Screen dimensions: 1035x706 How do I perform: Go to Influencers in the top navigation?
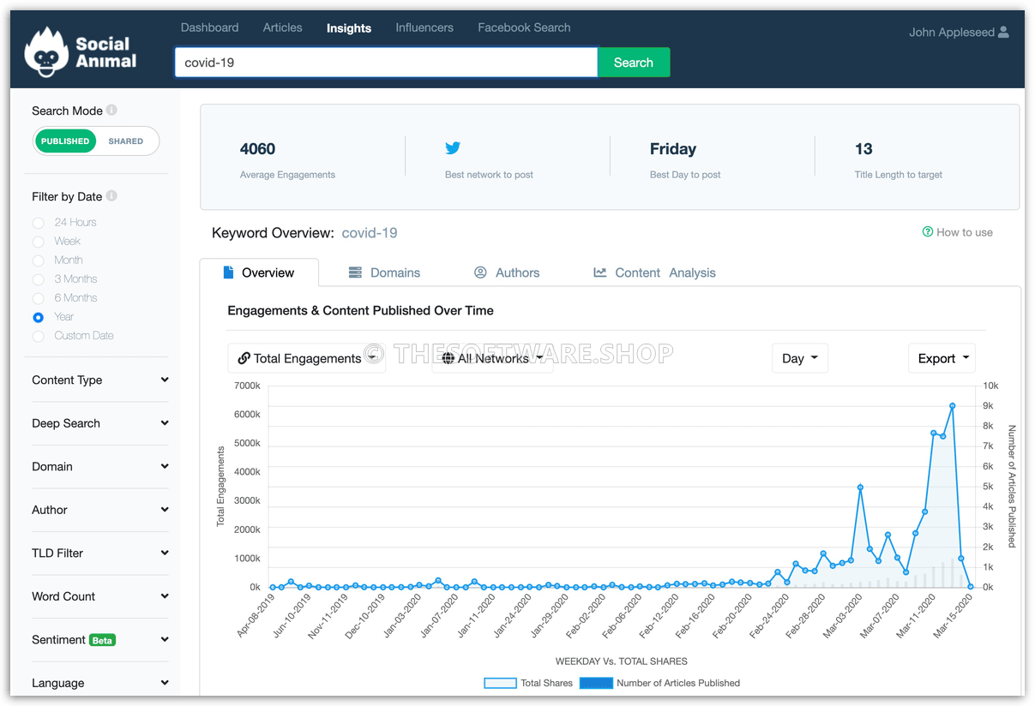click(424, 27)
